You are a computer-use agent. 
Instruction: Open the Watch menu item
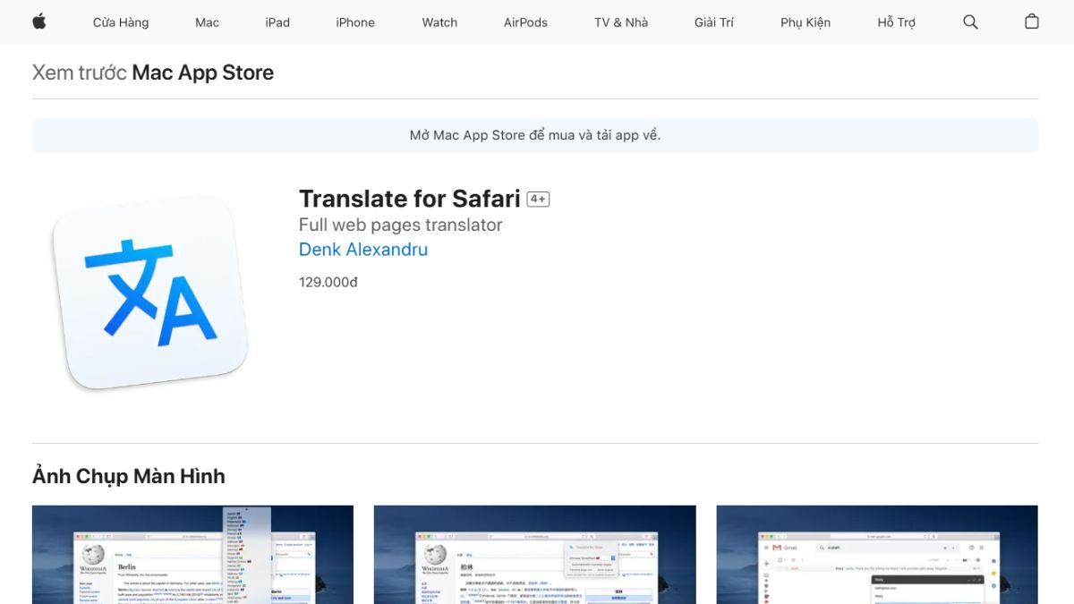point(439,22)
